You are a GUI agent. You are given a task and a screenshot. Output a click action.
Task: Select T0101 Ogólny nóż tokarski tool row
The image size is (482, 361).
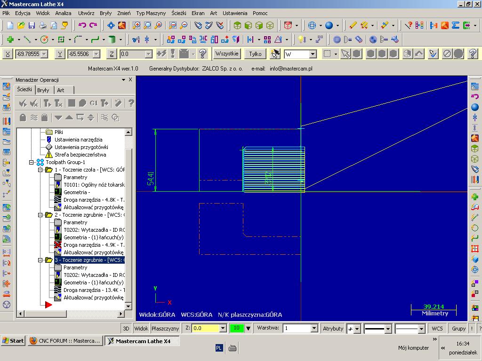[x=94, y=185]
